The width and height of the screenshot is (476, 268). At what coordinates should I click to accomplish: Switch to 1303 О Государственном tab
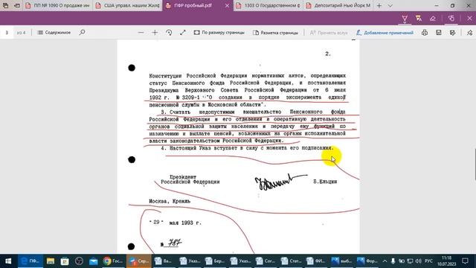click(268, 5)
